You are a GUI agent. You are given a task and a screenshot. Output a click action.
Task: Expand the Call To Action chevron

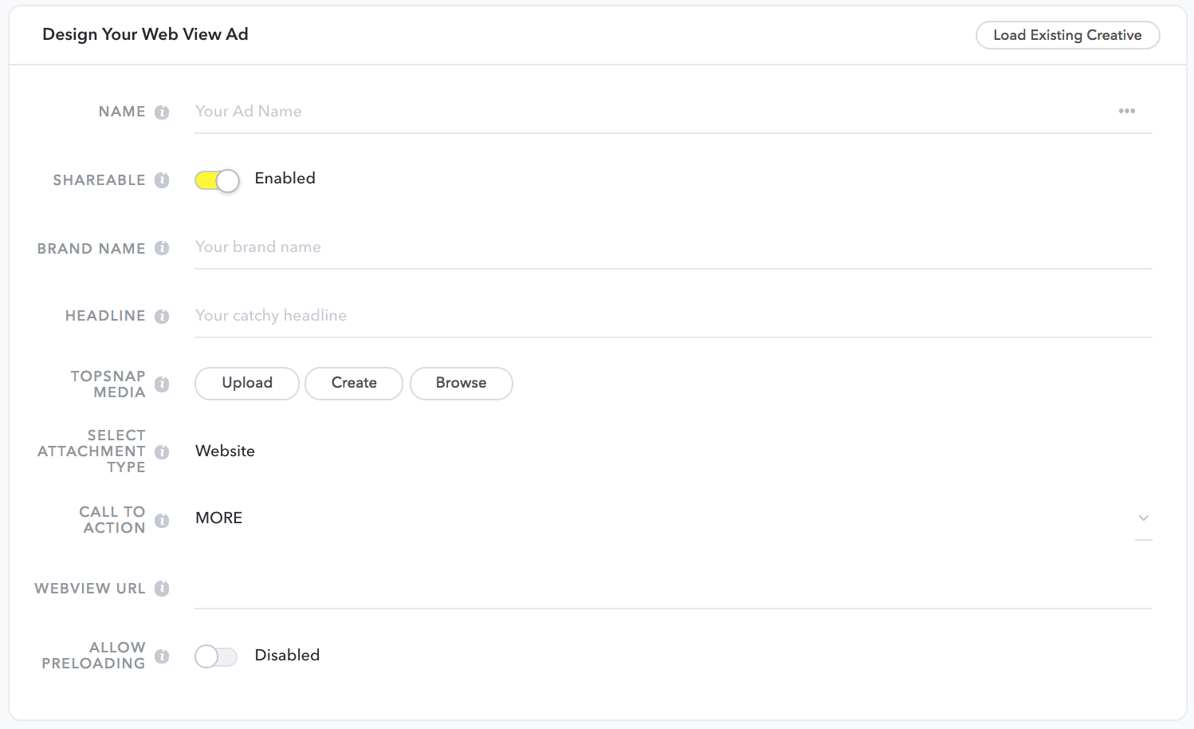1144,518
